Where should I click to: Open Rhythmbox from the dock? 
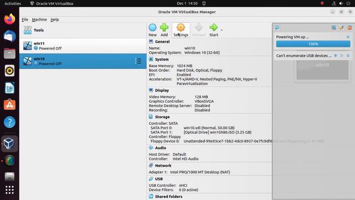click(x=9, y=71)
